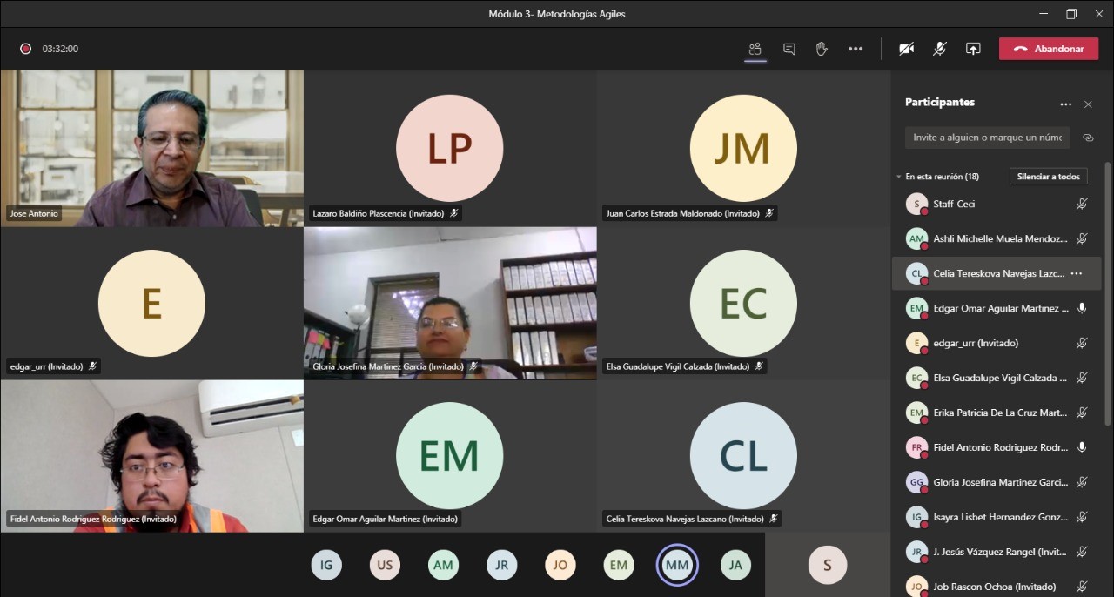This screenshot has width=1114, height=597.
Task: Raise your hand in the meeting
Action: pyautogui.click(x=822, y=49)
